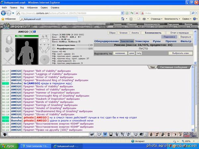The height and width of the screenshot is (149, 199).
Task: Toggle the bank details plus box
Action: 80,42
